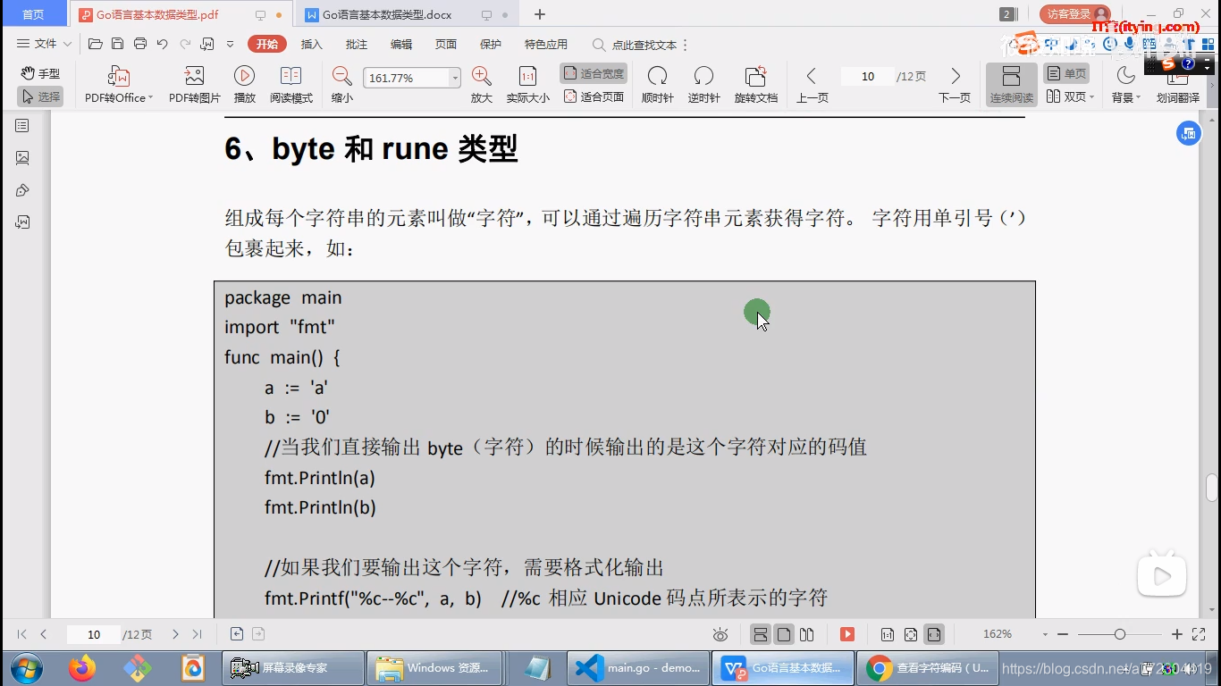Undo last action in quick toolbar
Viewport: 1221px width, 686px height.
tap(162, 44)
